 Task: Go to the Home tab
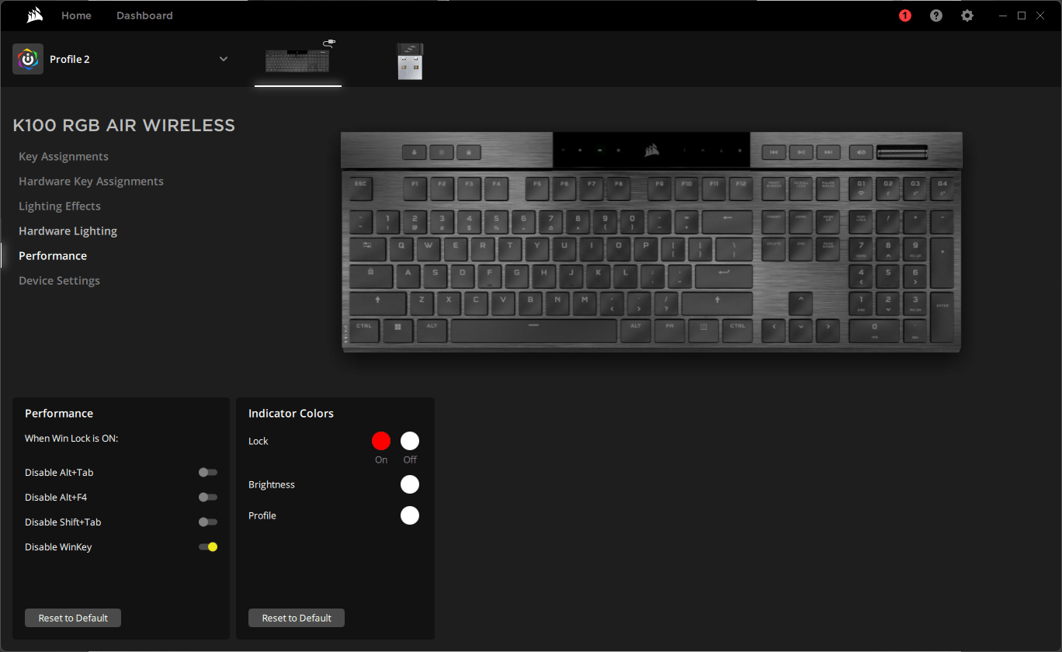click(x=76, y=16)
